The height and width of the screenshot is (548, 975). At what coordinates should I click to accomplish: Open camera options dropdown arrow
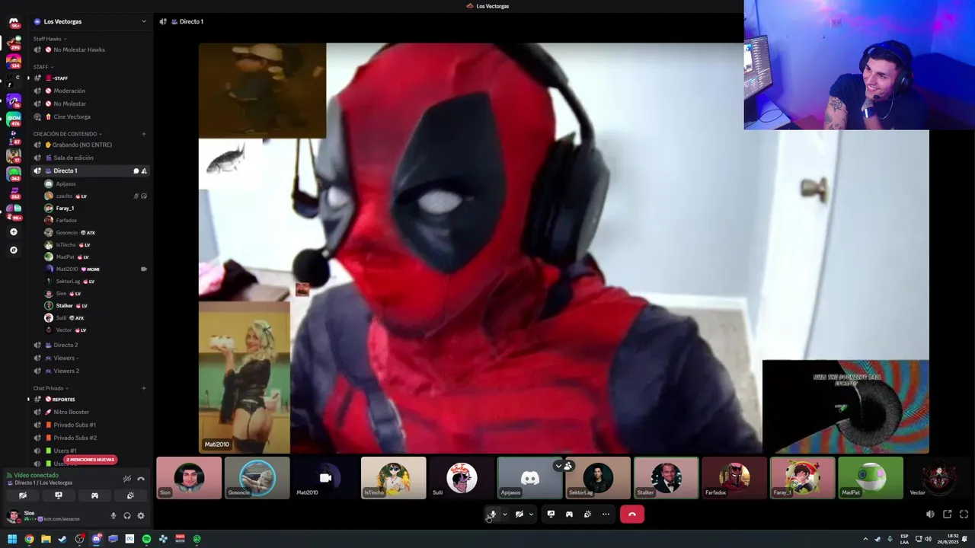pyautogui.click(x=531, y=515)
